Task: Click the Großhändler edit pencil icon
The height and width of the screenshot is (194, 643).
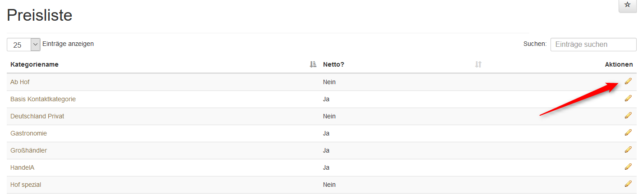Action: tap(628, 149)
